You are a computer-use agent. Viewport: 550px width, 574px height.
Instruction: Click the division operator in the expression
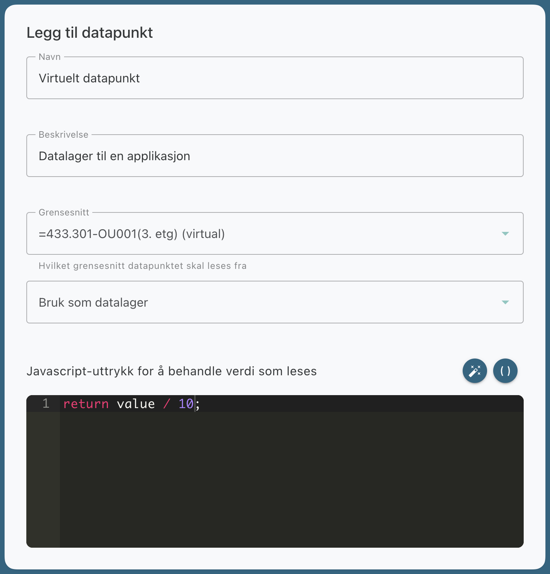tap(167, 404)
